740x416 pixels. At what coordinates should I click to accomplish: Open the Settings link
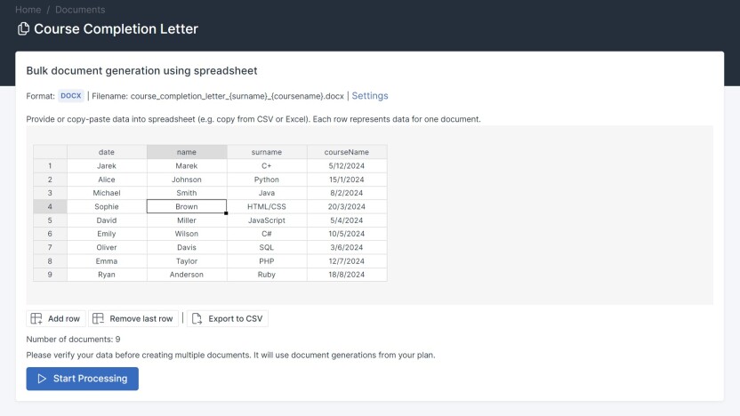pyautogui.click(x=369, y=96)
